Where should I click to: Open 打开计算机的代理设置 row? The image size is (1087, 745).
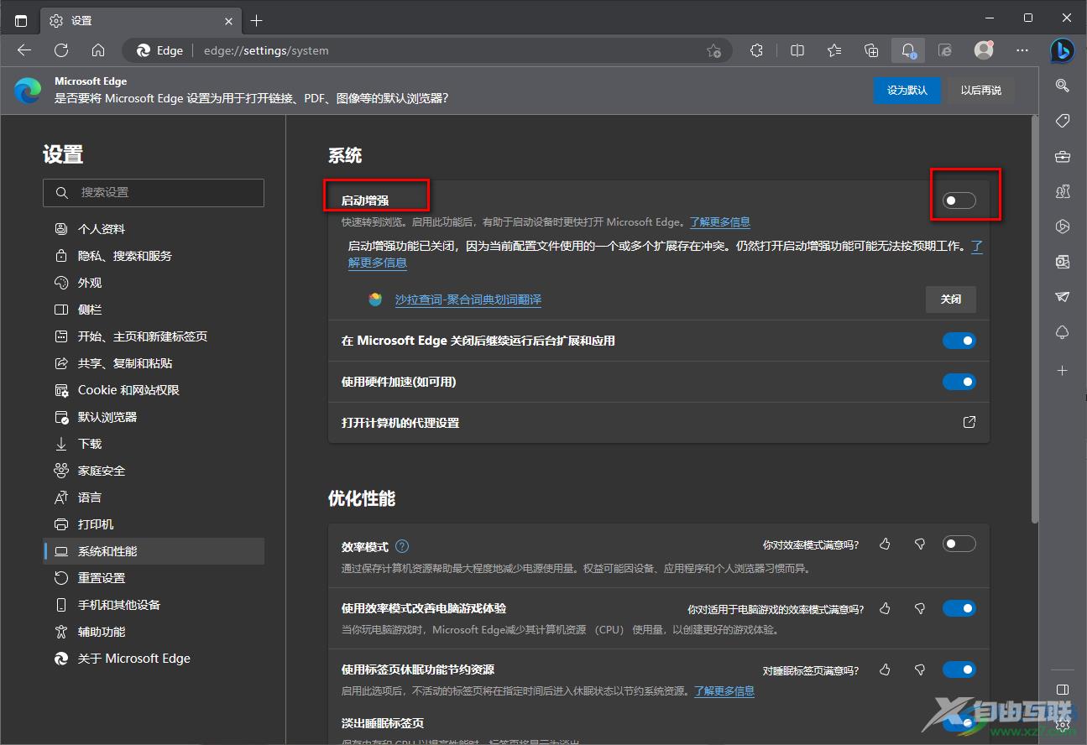click(x=659, y=423)
